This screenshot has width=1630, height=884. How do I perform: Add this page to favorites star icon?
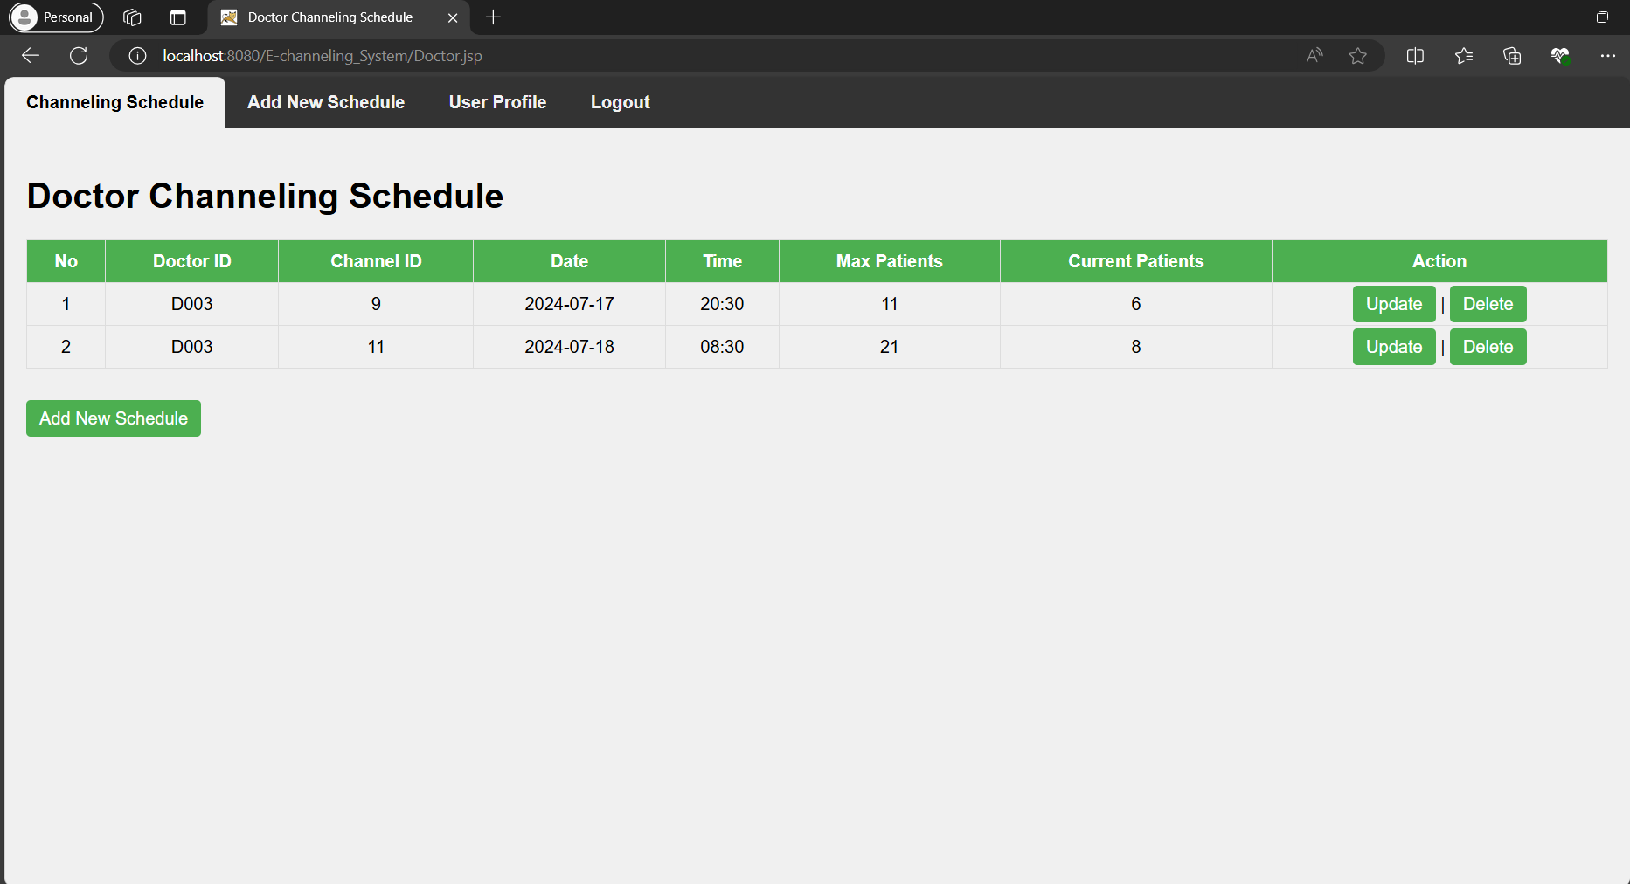(1358, 56)
